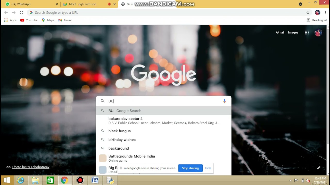Open File Explorer from taskbar
The image size is (330, 185).
tap(35, 180)
